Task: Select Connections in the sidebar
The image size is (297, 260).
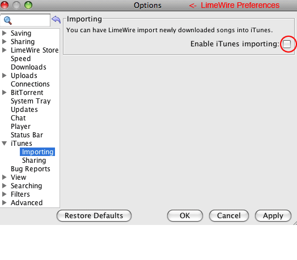Action: [30, 84]
